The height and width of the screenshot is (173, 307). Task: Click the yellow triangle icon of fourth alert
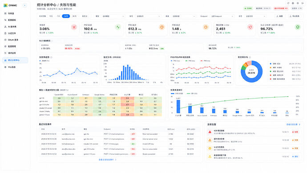210,157
